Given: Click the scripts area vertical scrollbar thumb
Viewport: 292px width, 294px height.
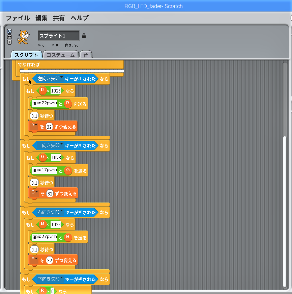Looking at the screenshot, I should tap(285, 212).
